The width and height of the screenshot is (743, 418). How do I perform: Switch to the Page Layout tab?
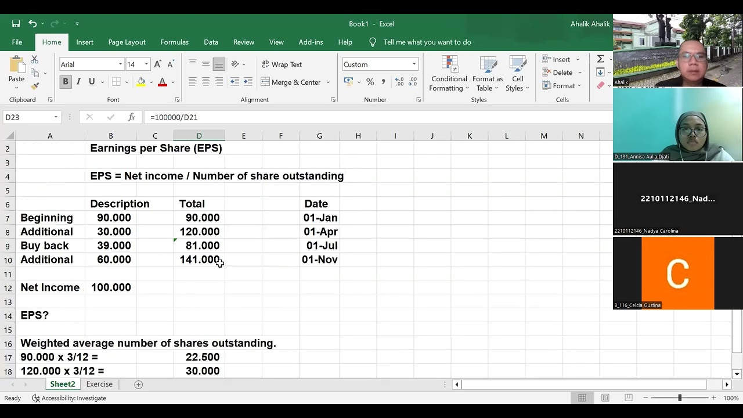(127, 42)
